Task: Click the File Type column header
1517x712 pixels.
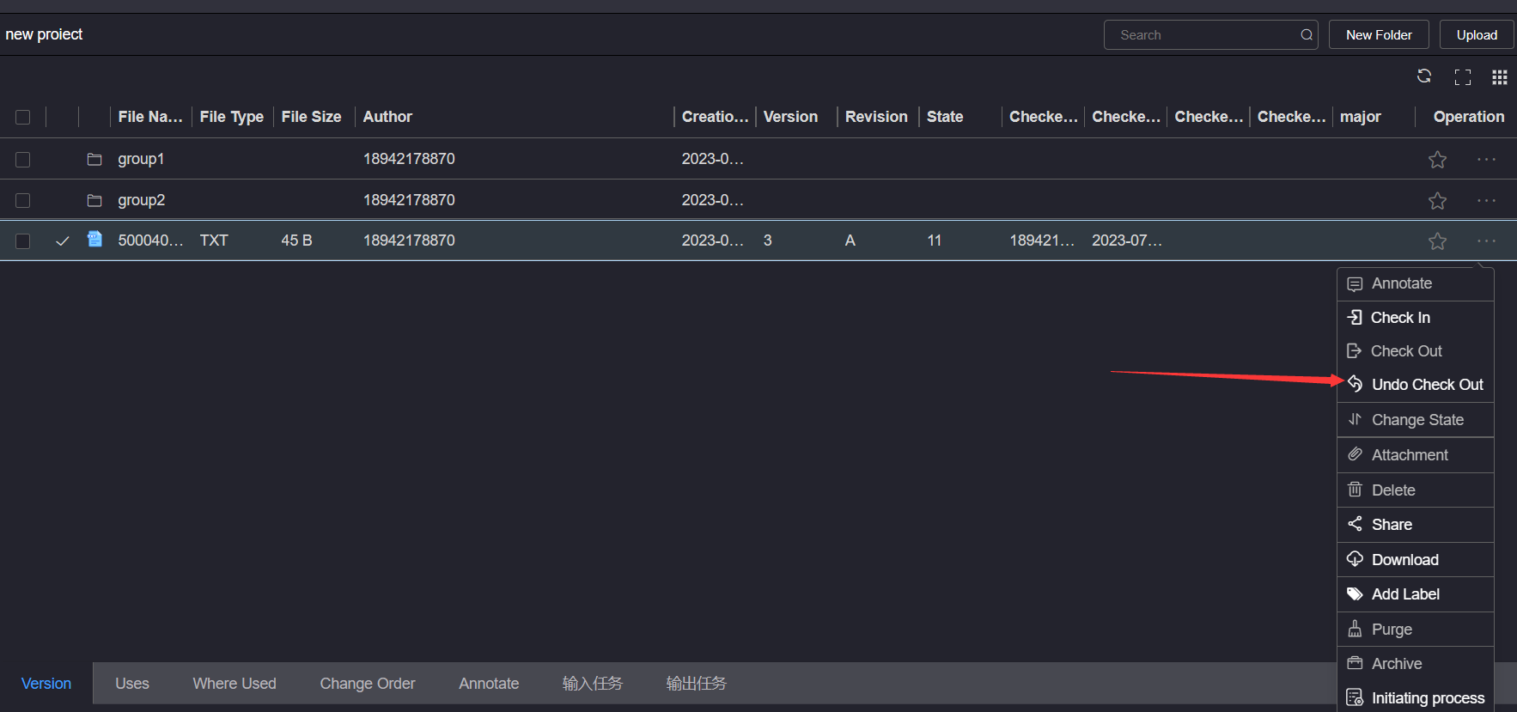Action: pos(232,117)
